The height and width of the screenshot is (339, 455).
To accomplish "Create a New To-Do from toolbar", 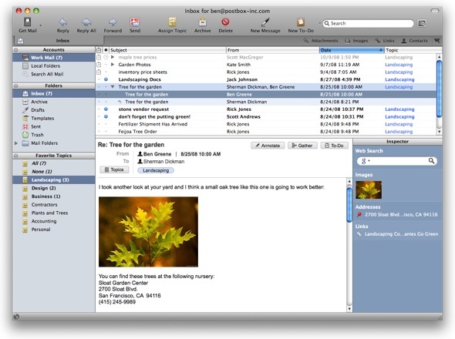I will [301, 22].
